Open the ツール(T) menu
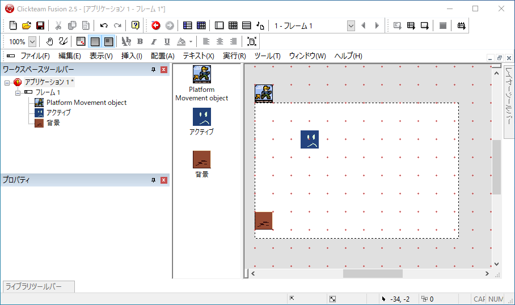Image resolution: width=515 pixels, height=305 pixels. pos(267,56)
